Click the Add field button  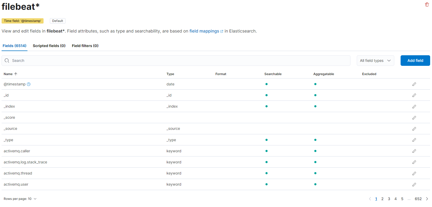pos(415,61)
